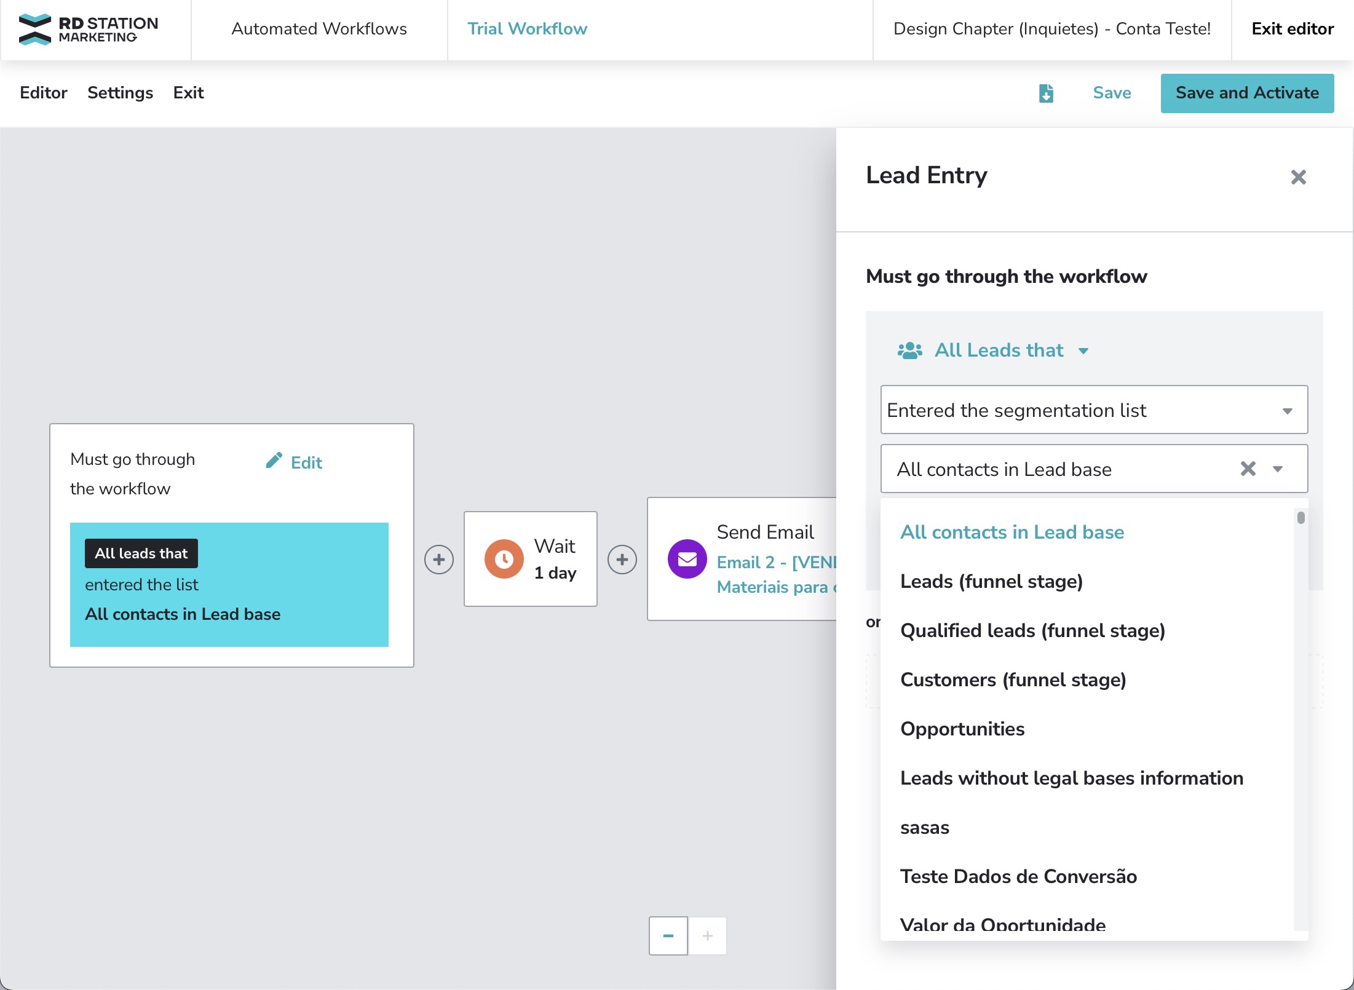
Task: Click the orange clock Wait icon
Action: tap(504, 559)
